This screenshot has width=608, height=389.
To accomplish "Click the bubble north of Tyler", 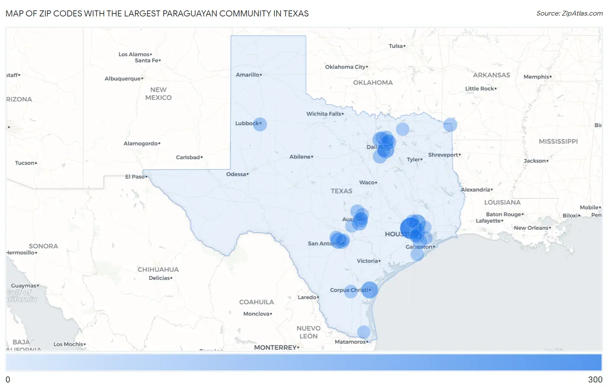I will (403, 129).
